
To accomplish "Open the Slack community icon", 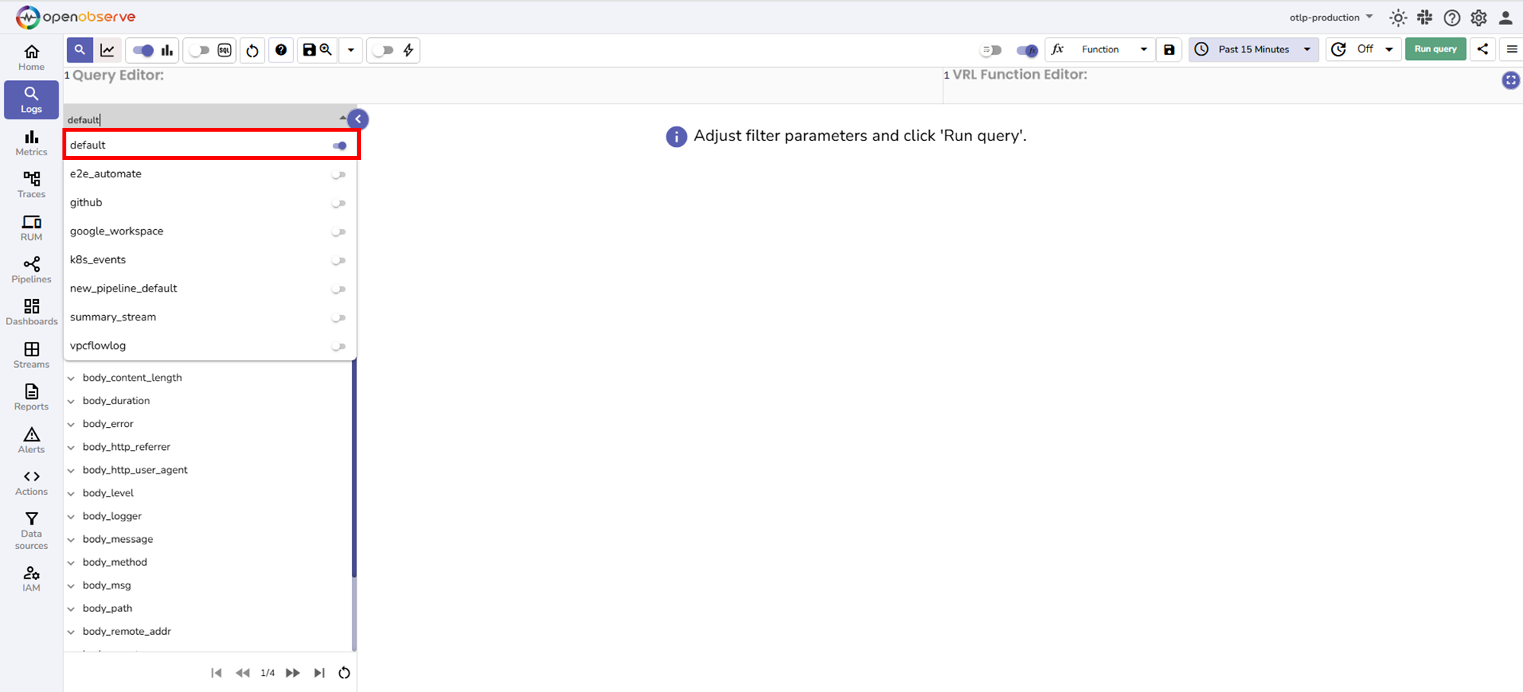I will (x=1425, y=18).
